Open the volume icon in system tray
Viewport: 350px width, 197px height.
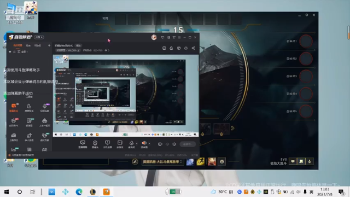coord(299,192)
